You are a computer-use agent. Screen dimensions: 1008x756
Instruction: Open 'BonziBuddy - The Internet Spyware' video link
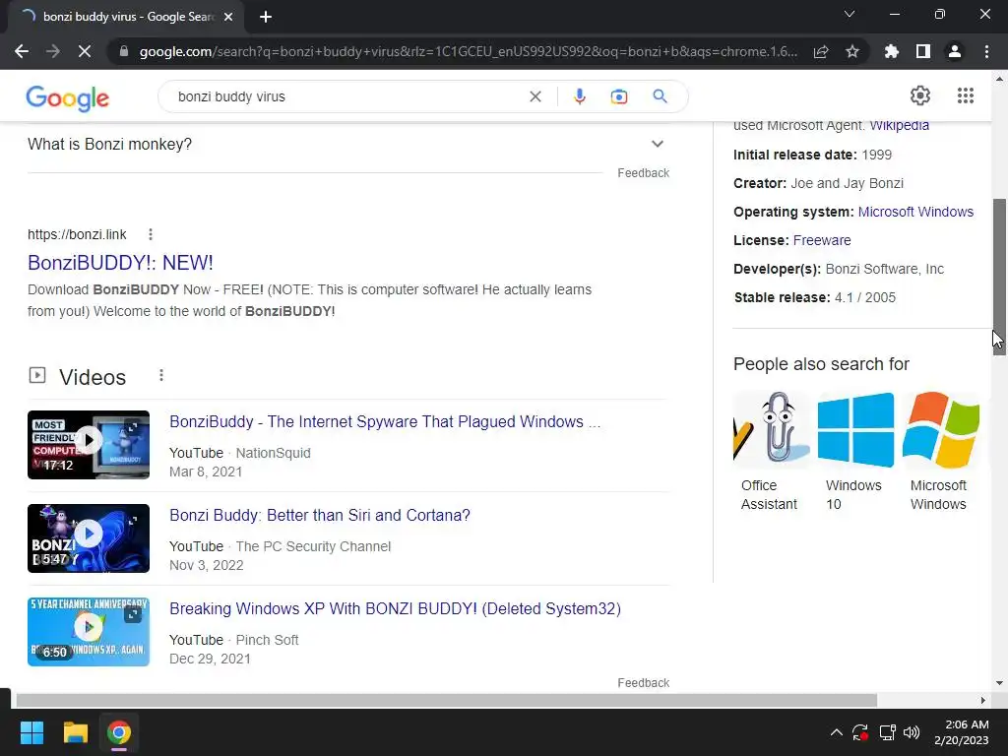(x=385, y=421)
